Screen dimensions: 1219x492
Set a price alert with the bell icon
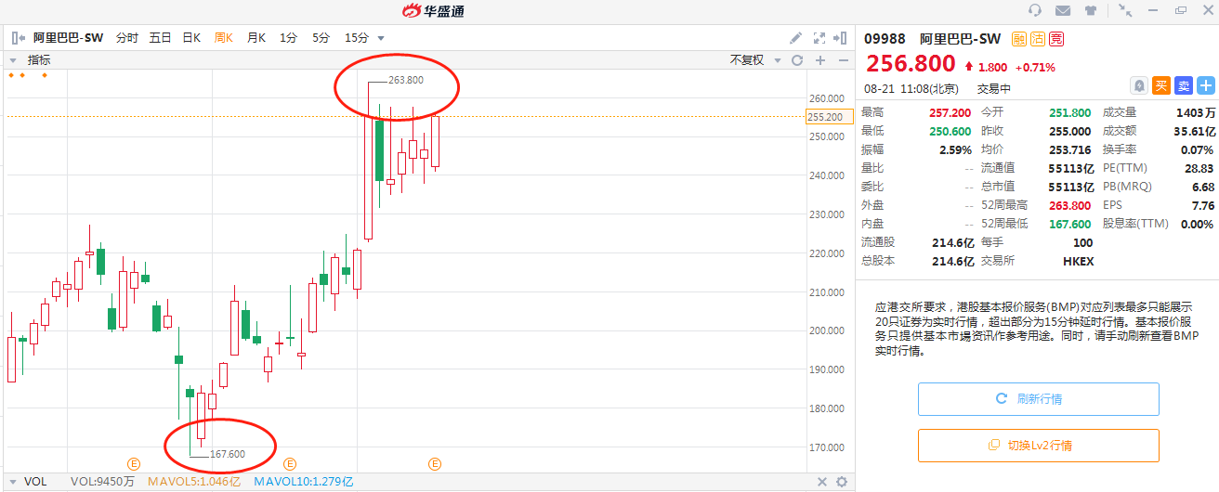pos(1139,85)
